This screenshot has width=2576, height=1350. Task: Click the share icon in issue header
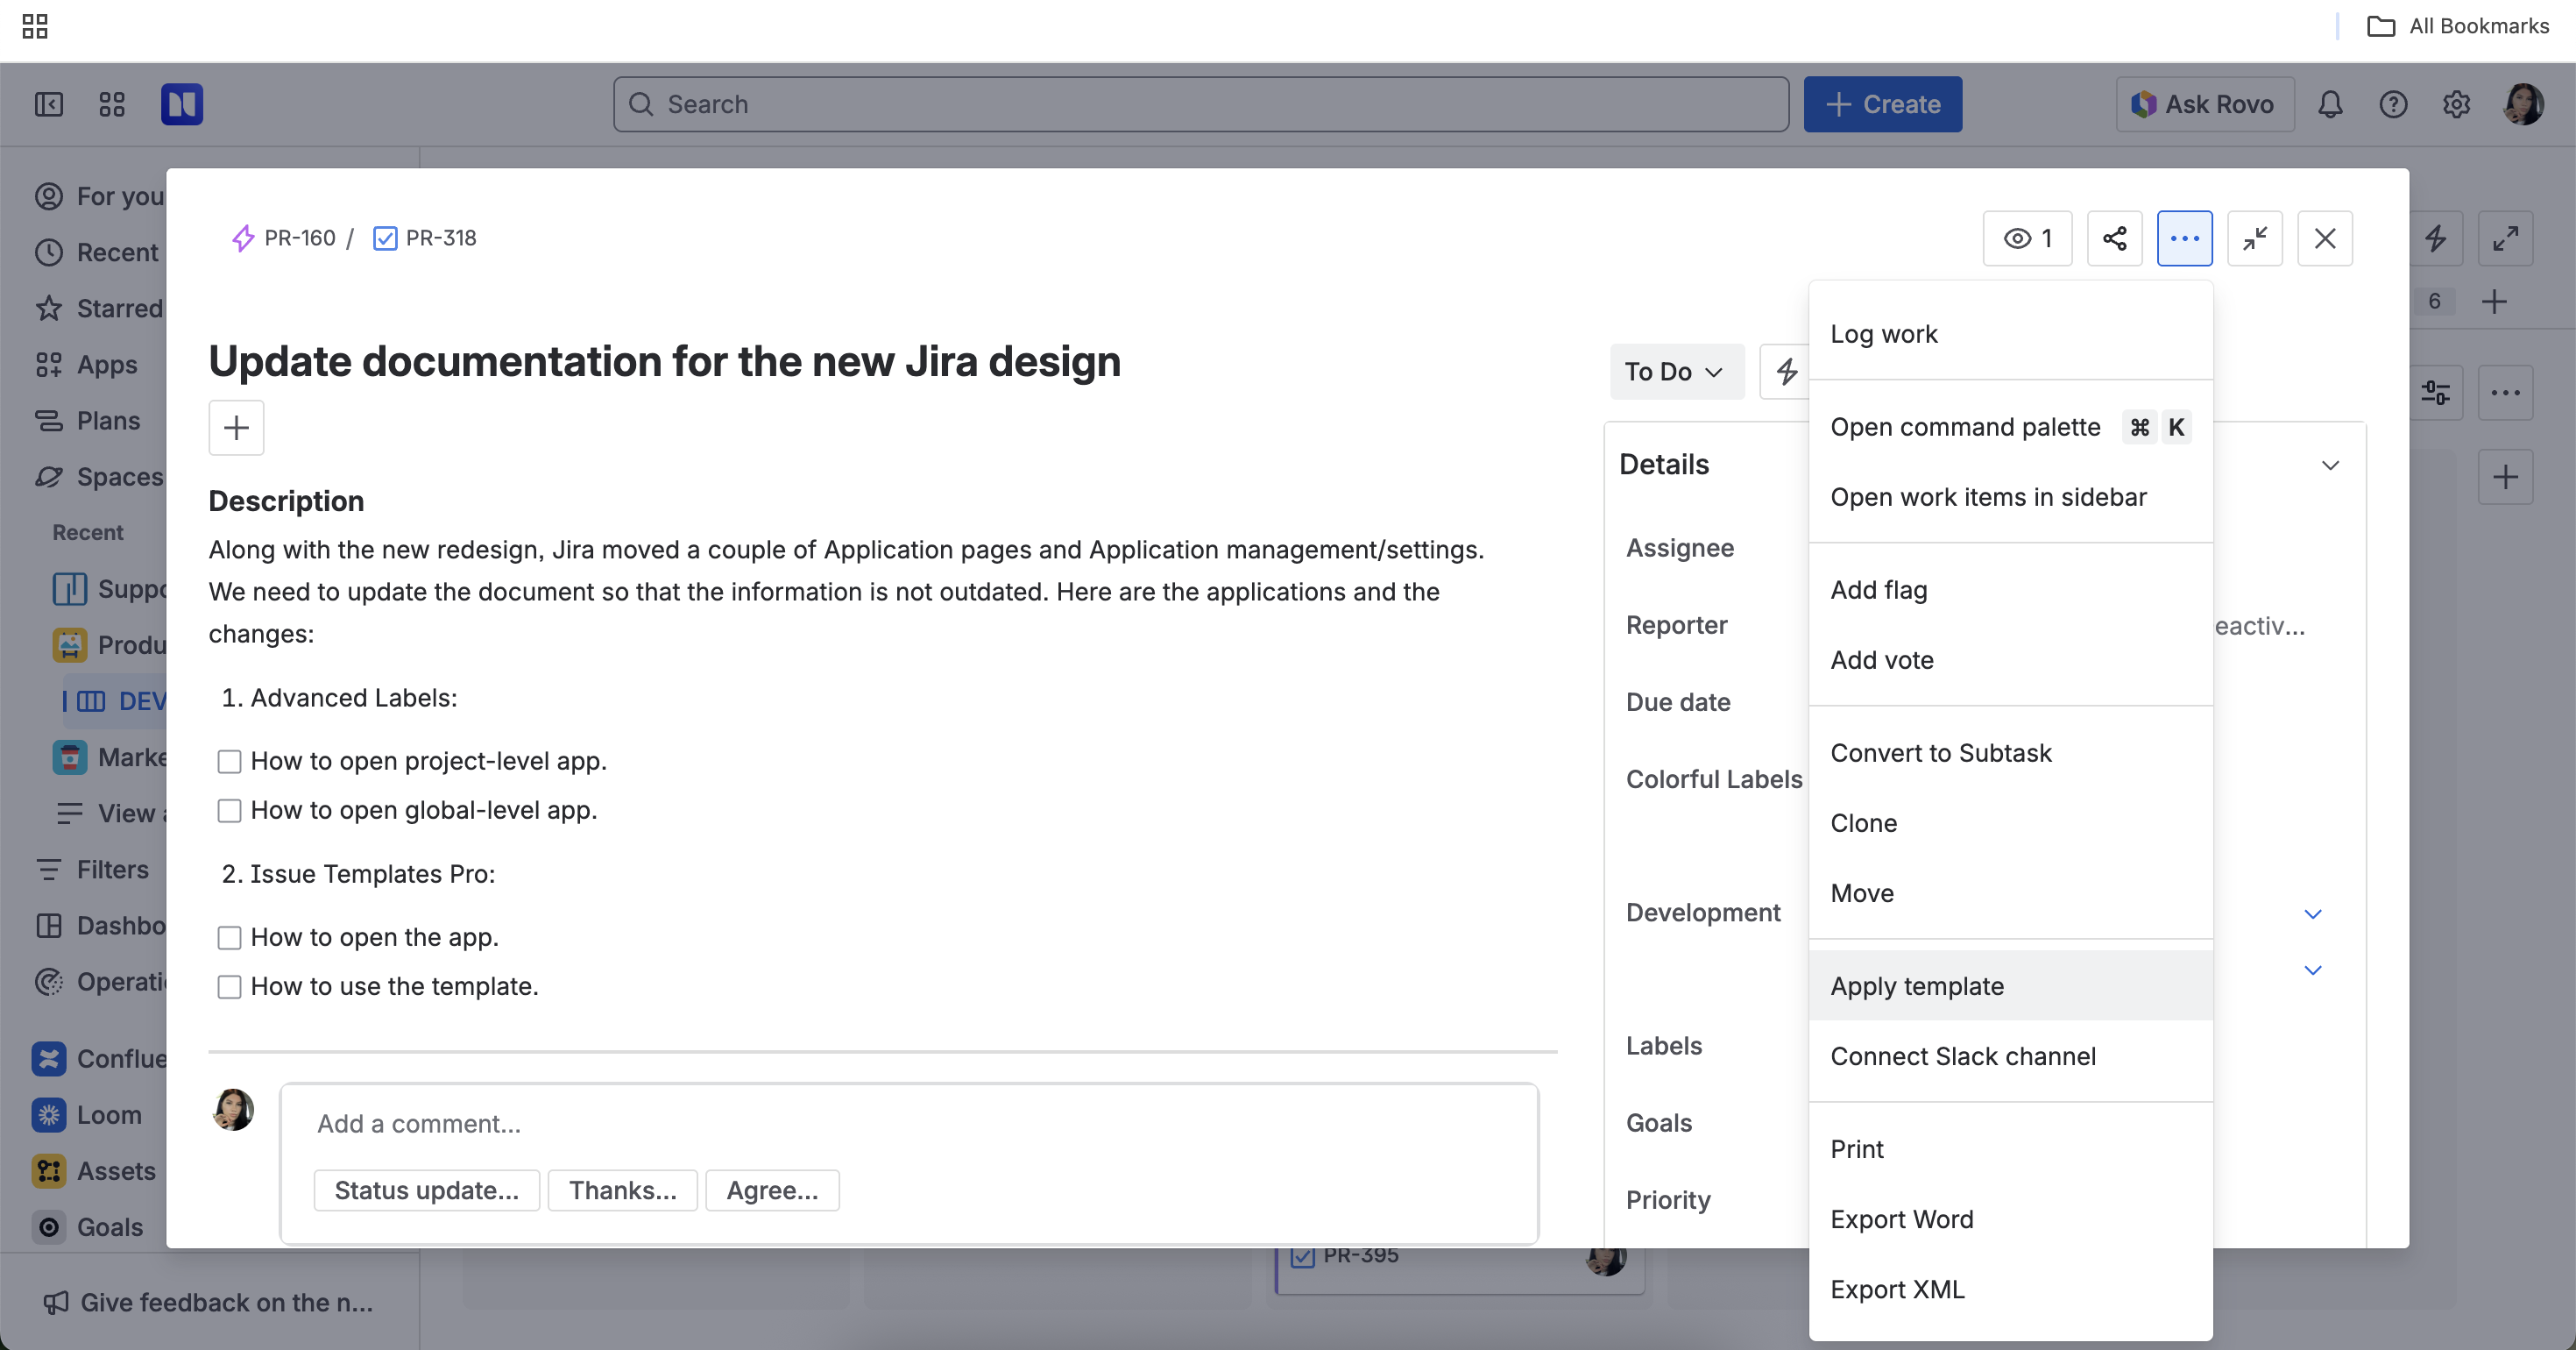[2114, 238]
